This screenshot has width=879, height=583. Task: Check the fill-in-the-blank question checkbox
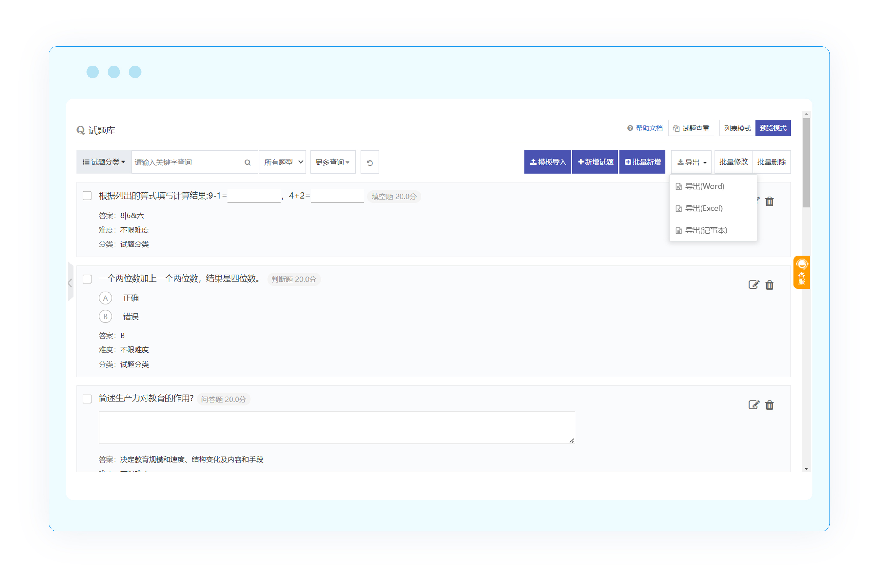[x=87, y=196]
